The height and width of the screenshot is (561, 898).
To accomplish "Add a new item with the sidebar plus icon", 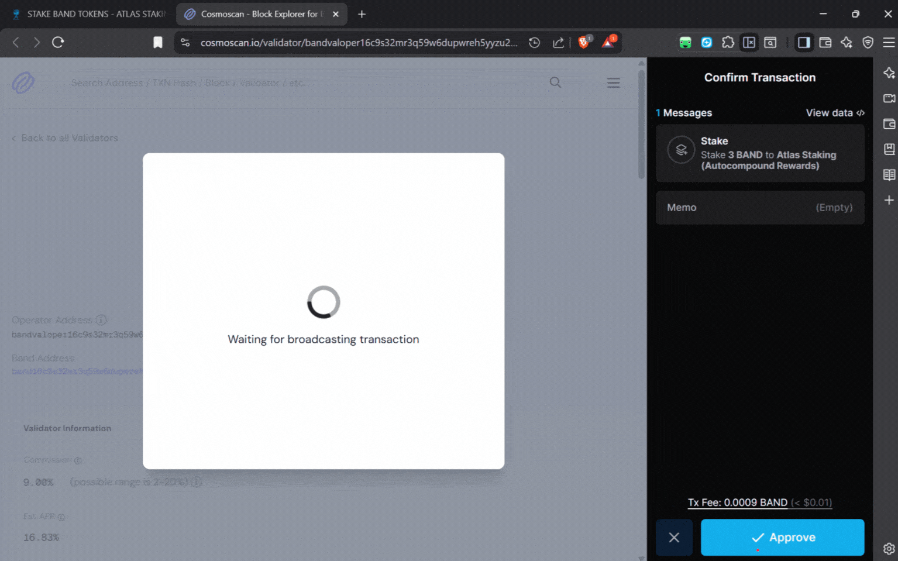I will [889, 199].
